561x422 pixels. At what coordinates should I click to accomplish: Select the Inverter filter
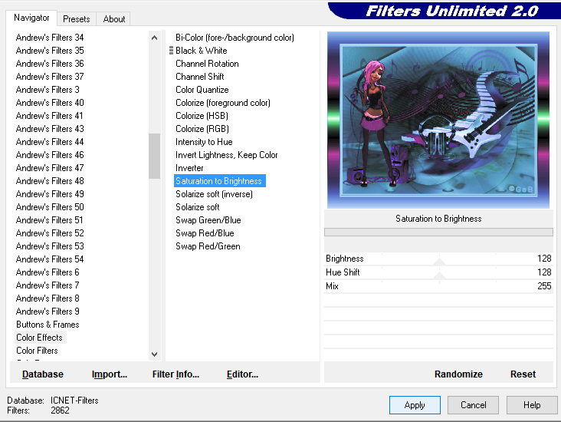pyautogui.click(x=189, y=168)
